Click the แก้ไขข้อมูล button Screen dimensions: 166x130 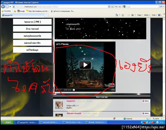click(32, 50)
